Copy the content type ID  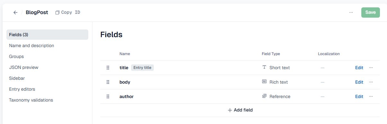click(x=68, y=12)
